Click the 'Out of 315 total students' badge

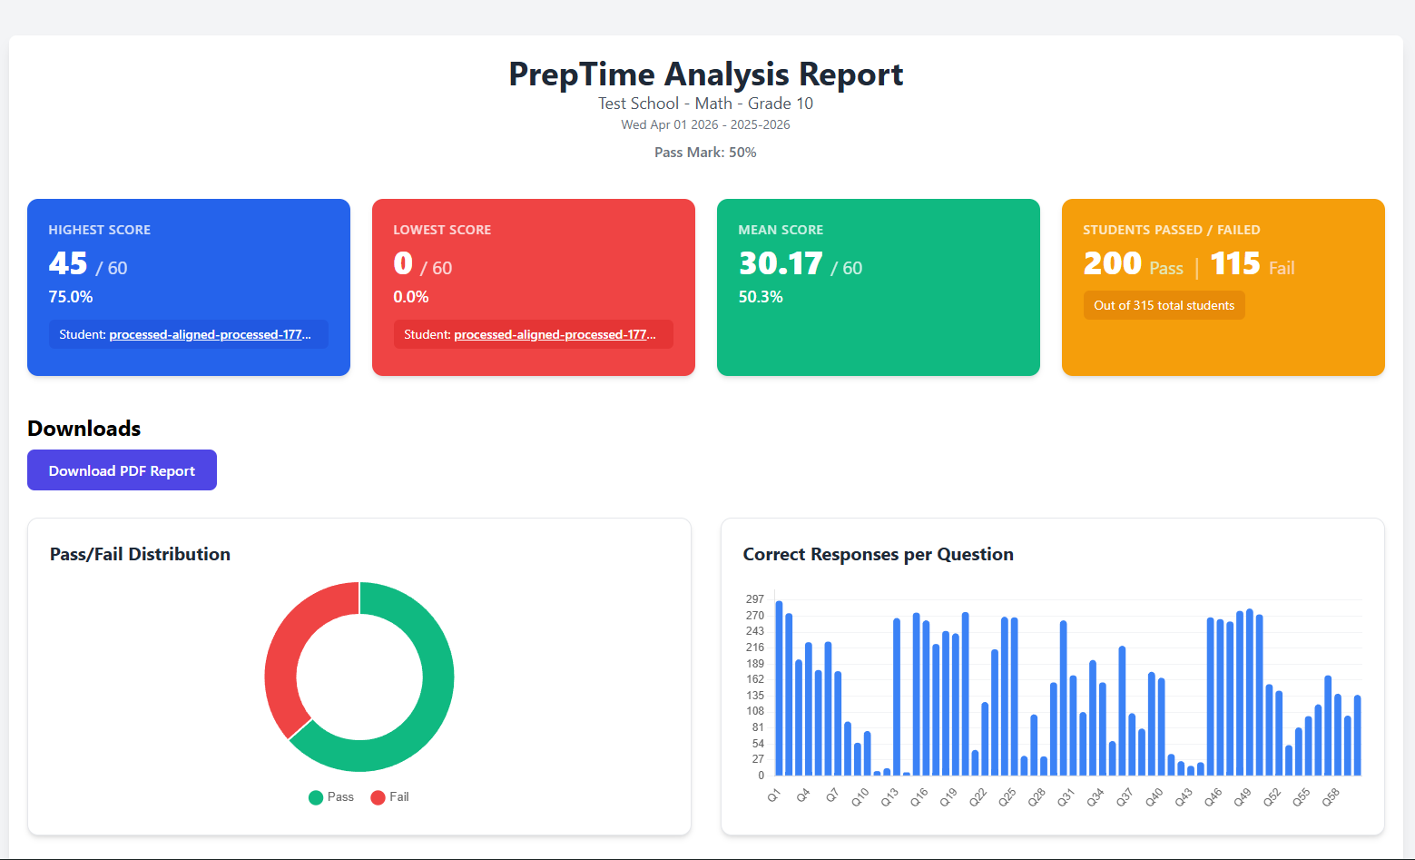click(x=1164, y=305)
